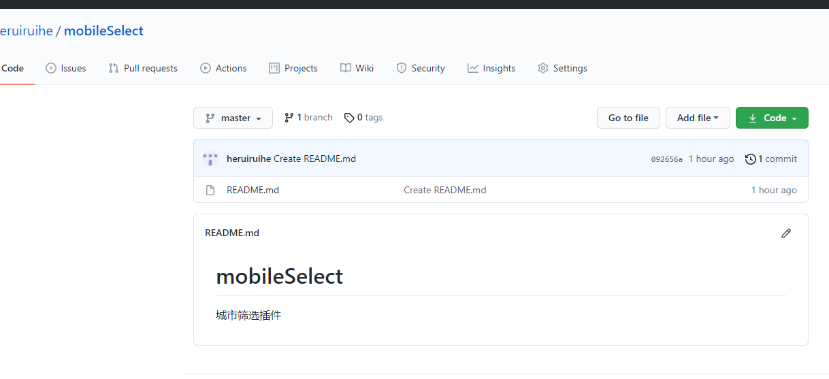
Task: Open the Pull requests tab
Action: [143, 68]
